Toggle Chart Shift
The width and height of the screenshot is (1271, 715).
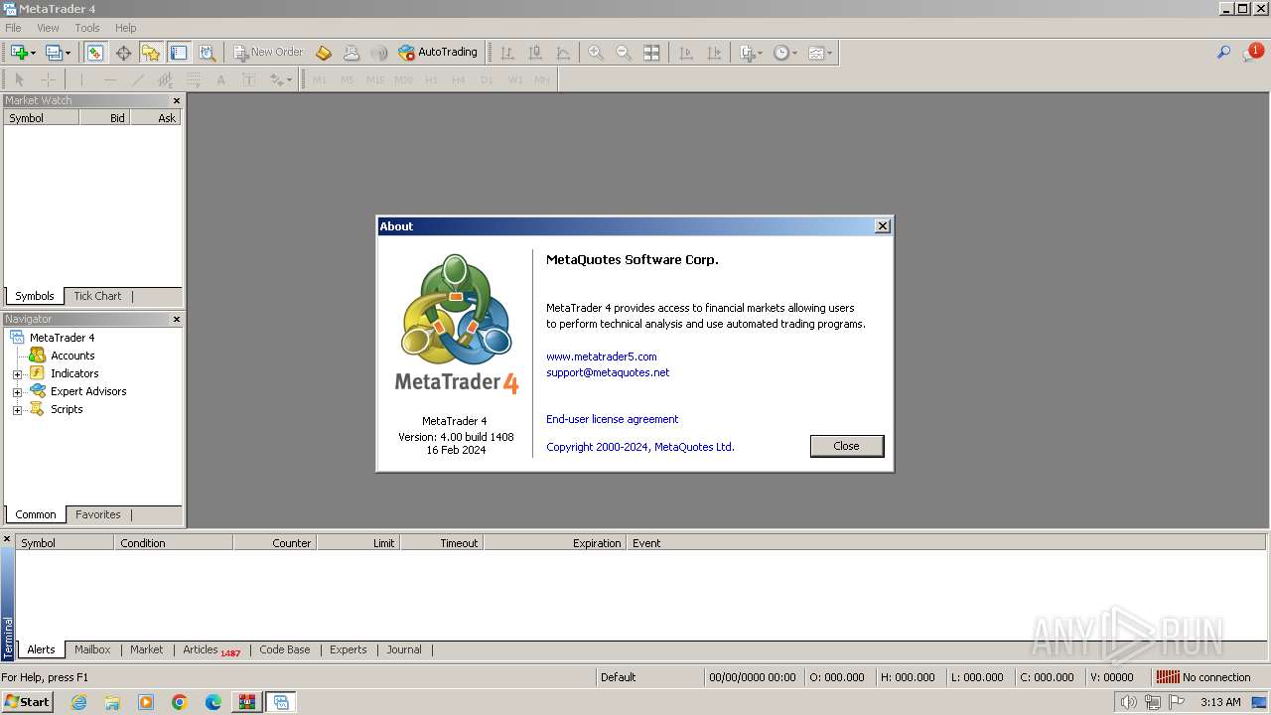[x=713, y=53]
